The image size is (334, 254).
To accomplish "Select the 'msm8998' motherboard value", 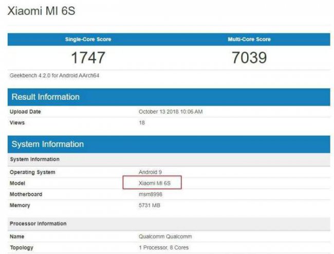I will pos(151,194).
